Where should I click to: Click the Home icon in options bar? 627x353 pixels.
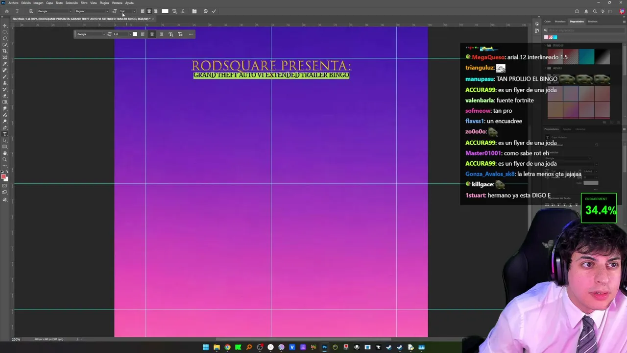coord(6,11)
